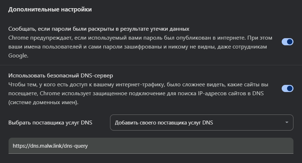Turn off the secure DNS server switch

coord(287,88)
